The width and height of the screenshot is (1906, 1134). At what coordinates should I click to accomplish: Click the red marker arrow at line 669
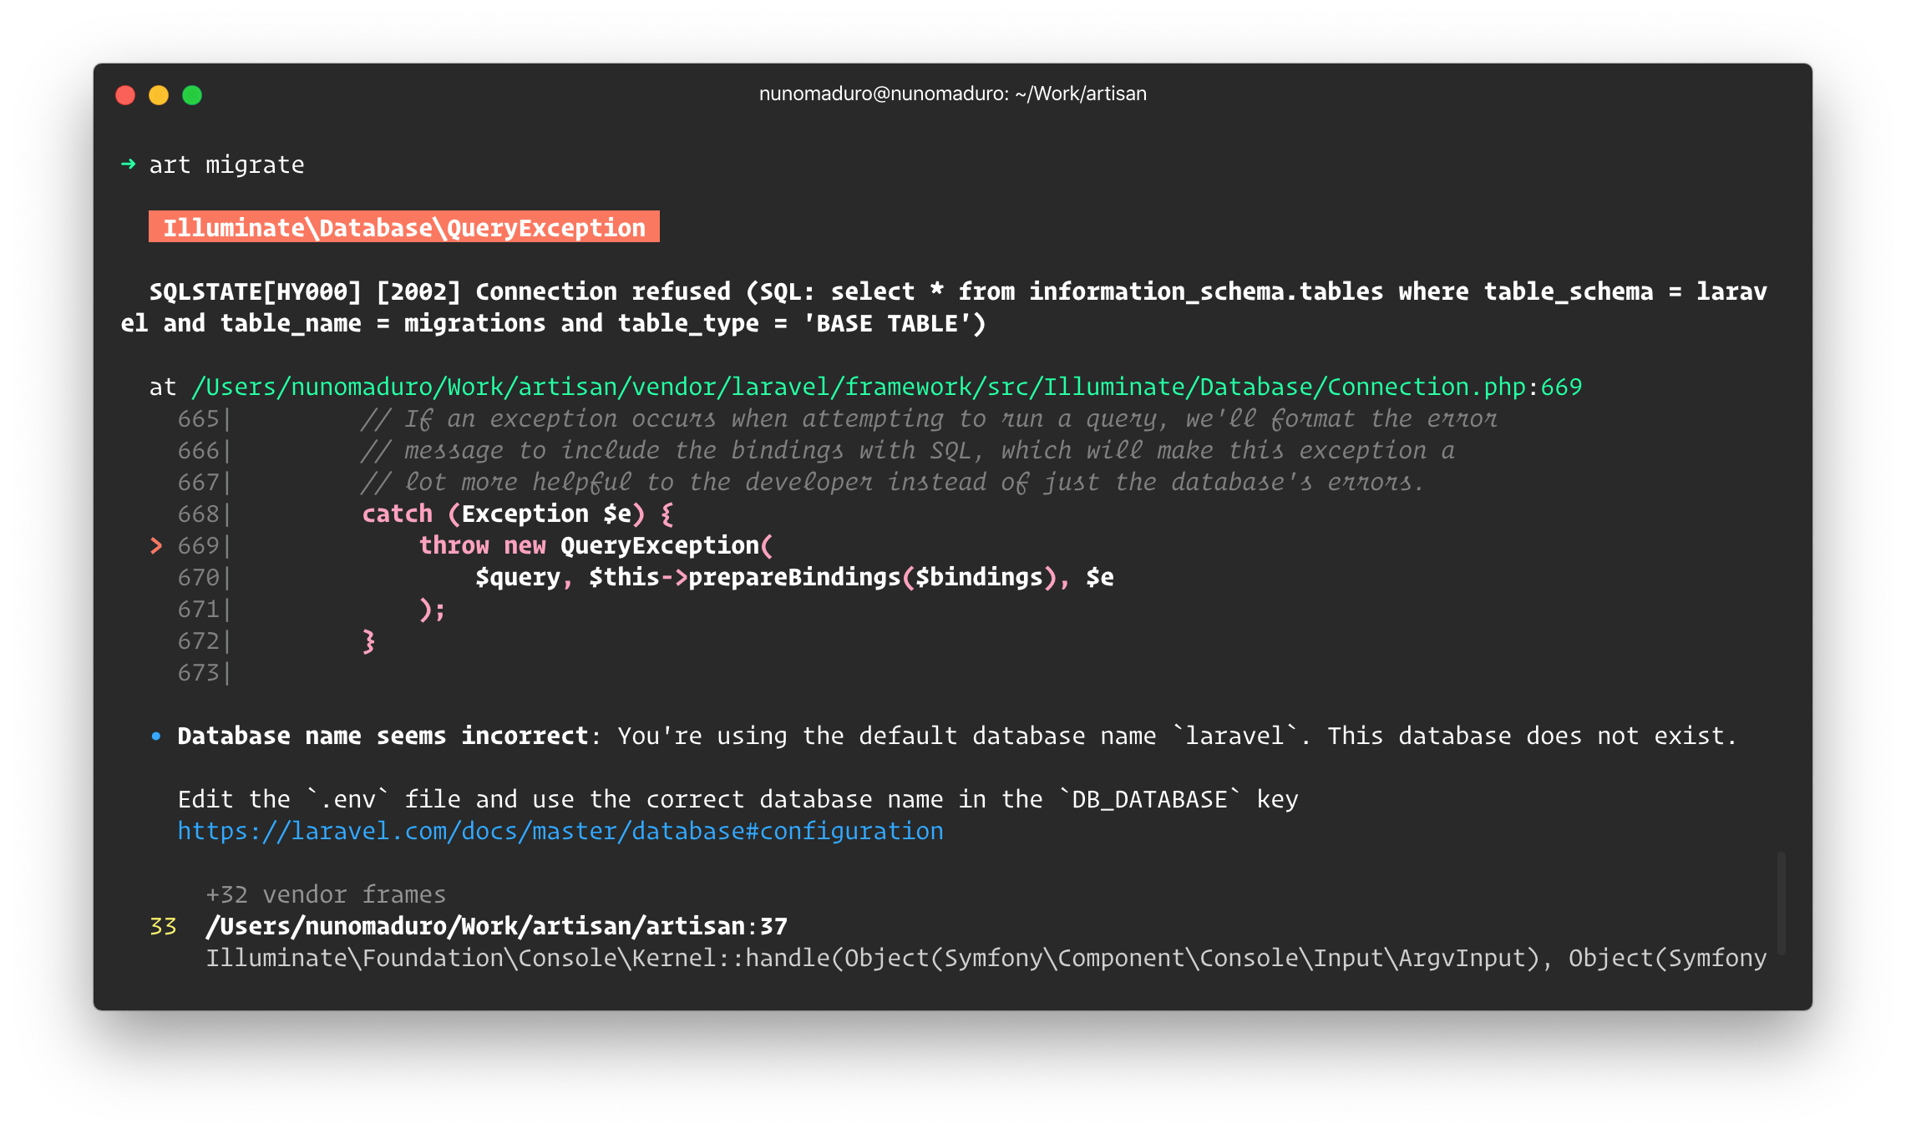coord(156,545)
